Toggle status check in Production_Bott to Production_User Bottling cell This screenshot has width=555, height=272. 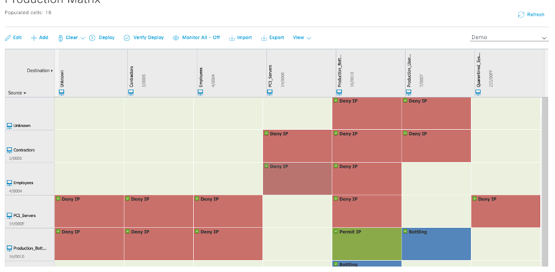pyautogui.click(x=405, y=232)
